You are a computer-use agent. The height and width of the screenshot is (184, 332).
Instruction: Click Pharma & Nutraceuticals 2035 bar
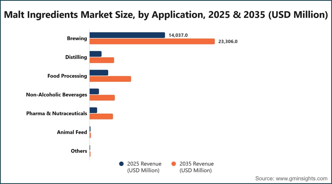tap(101, 116)
